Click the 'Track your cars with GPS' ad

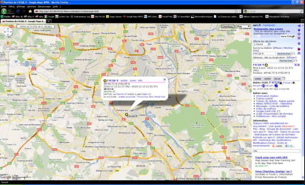271,158
